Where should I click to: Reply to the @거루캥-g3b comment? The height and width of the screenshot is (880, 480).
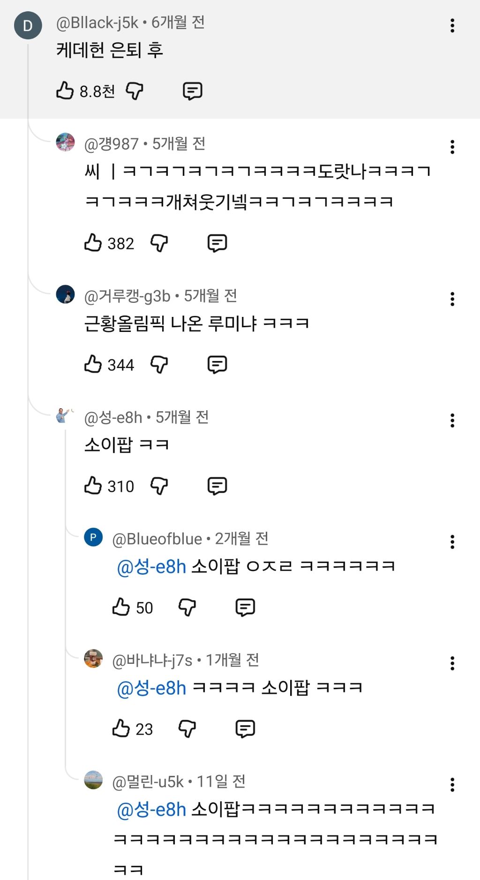click(217, 364)
